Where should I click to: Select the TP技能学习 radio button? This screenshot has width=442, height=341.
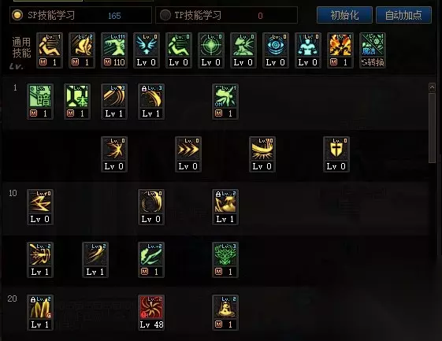point(165,15)
